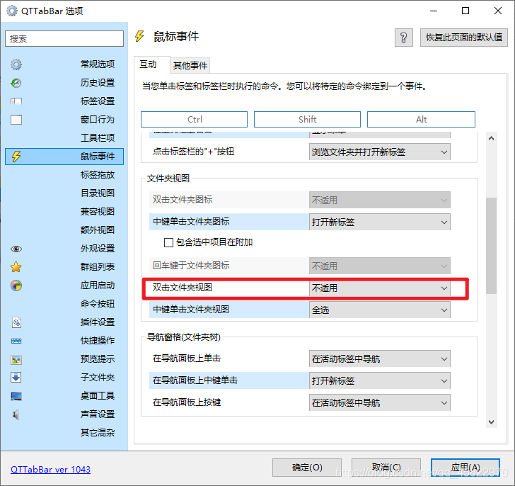Click the tab icon beside 标签设置
This screenshot has height=486, width=515.
[16, 101]
